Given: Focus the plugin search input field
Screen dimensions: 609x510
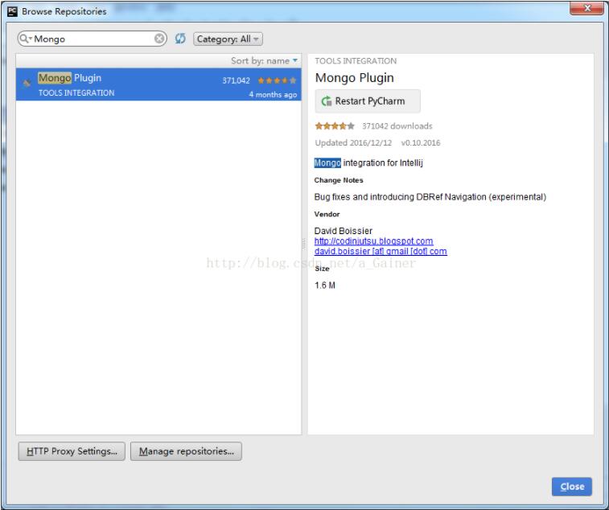Looking at the screenshot, I should coord(88,39).
